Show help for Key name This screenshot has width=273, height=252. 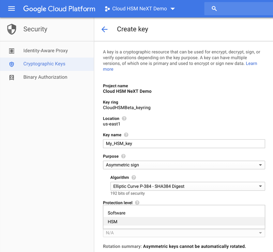(126, 135)
